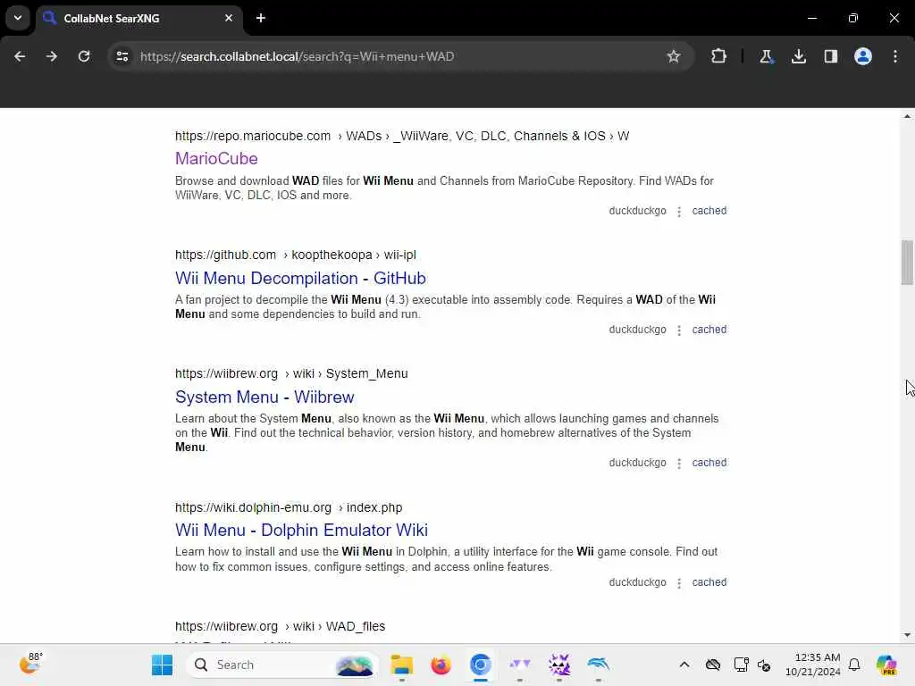Expand options dots for Wiibrew System Menu result
Viewport: 915px width, 686px height.
pos(679,464)
